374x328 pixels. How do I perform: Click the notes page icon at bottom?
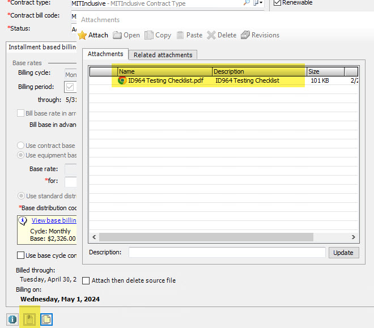46,320
